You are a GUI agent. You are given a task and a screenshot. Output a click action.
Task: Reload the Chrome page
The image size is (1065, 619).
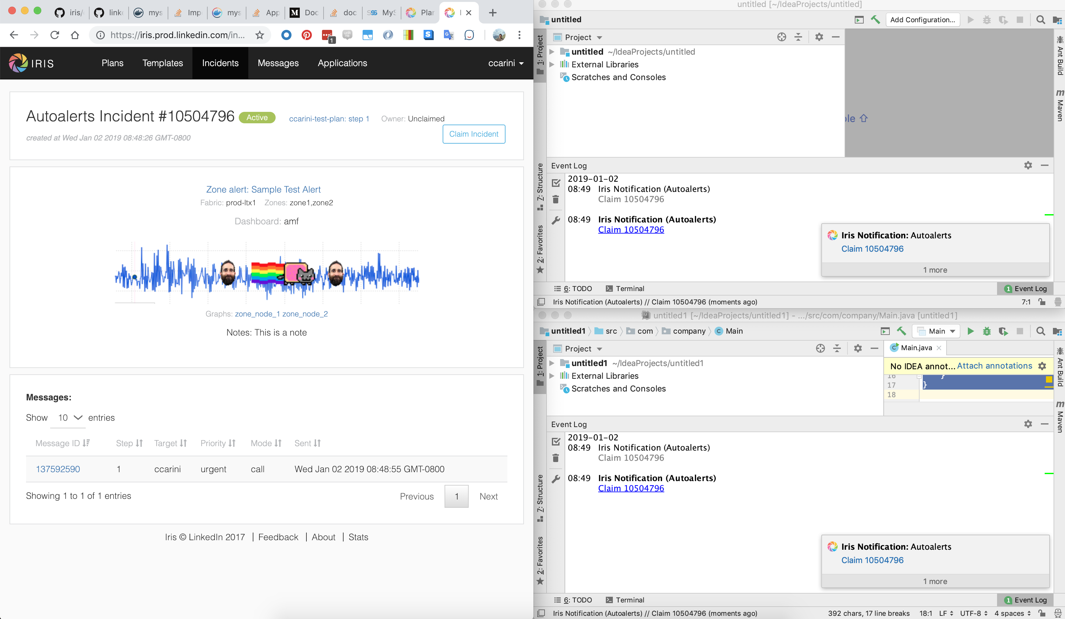point(55,35)
